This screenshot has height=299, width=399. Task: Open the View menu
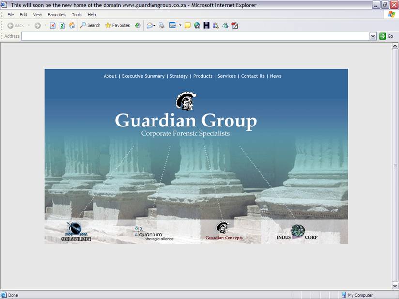(37, 15)
